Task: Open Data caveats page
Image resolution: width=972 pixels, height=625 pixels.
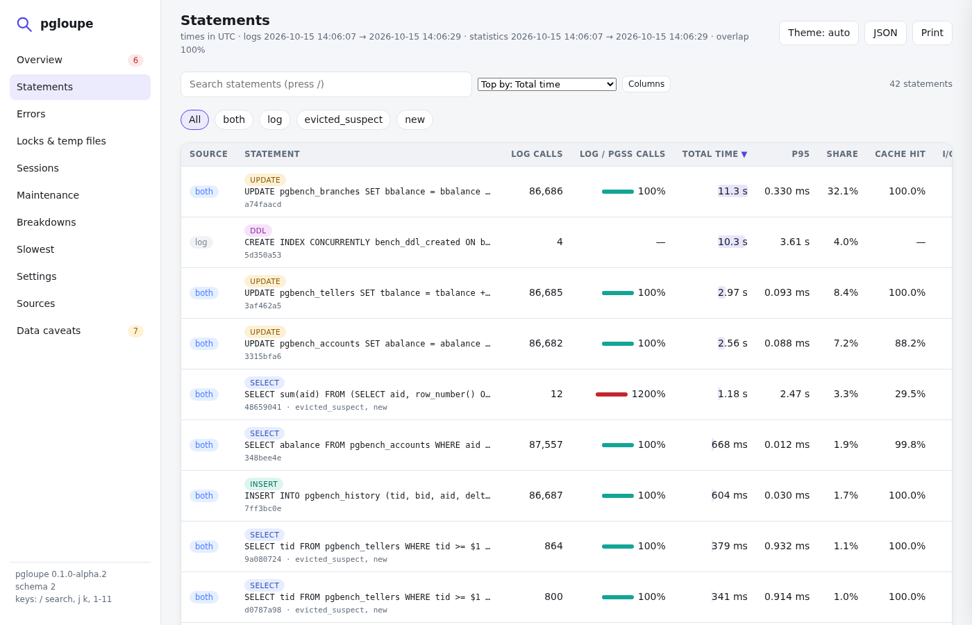Action: point(80,331)
